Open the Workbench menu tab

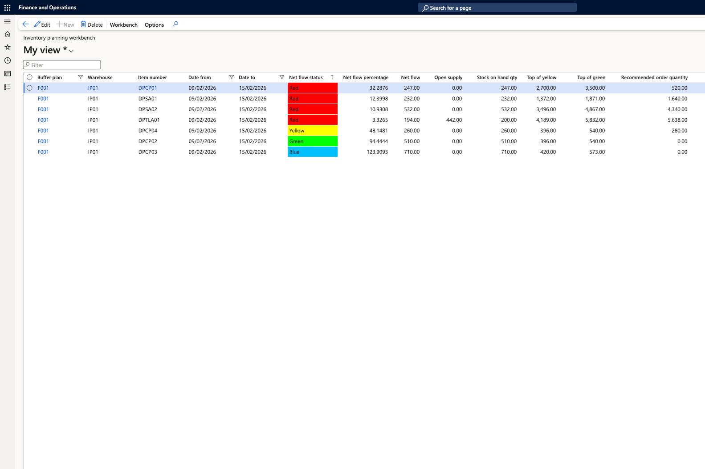point(123,25)
